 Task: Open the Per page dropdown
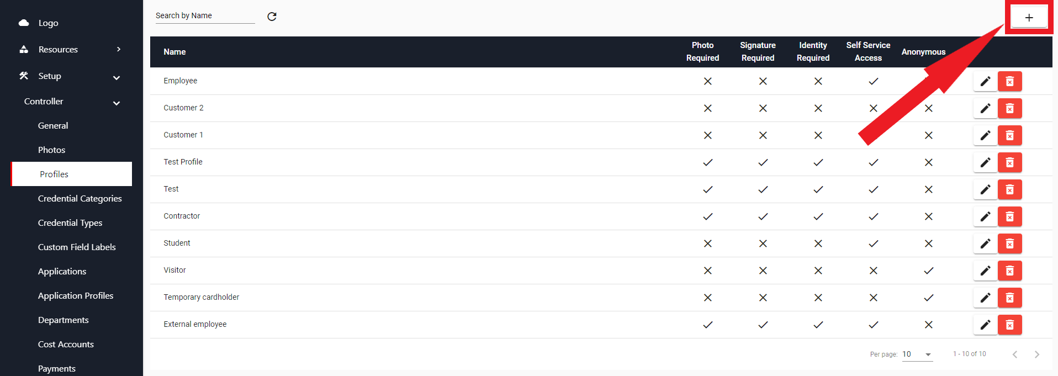click(917, 354)
